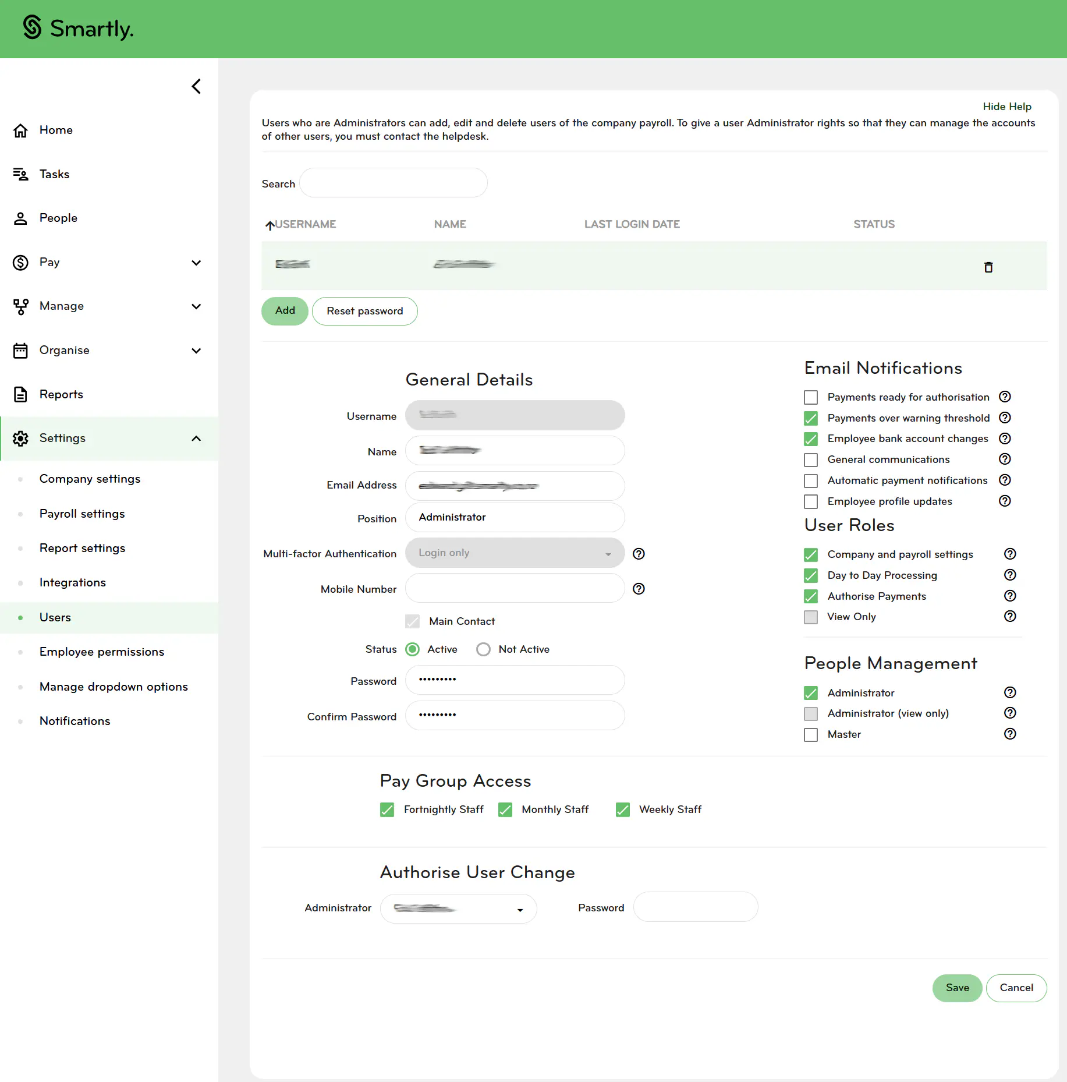The height and width of the screenshot is (1082, 1067).
Task: Open help for Master role
Action: click(1010, 734)
